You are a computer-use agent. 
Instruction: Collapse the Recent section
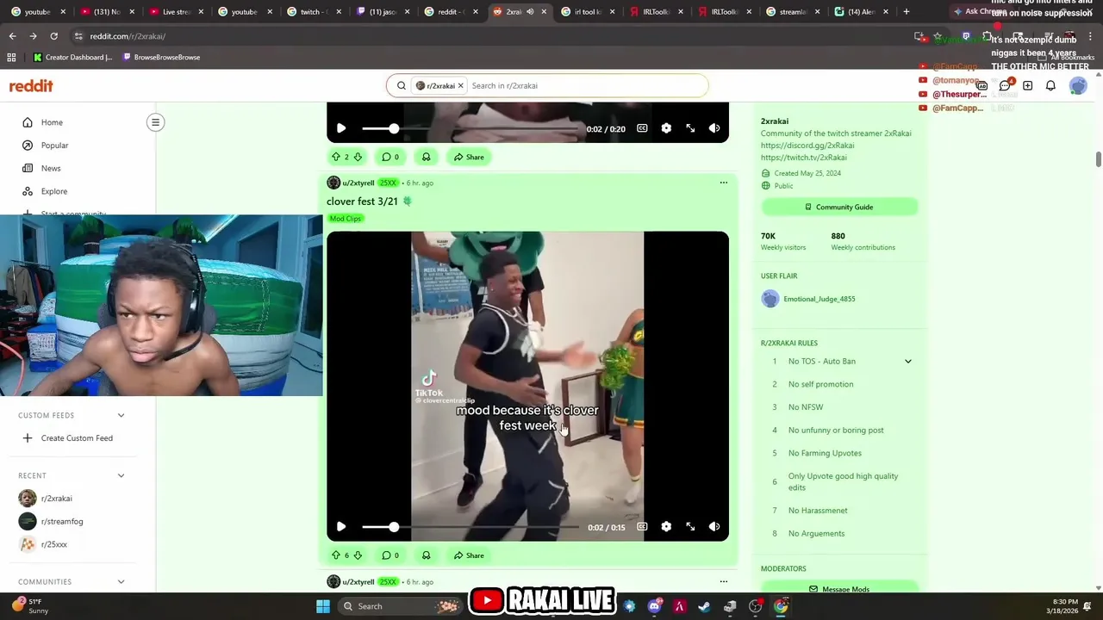[x=121, y=475]
